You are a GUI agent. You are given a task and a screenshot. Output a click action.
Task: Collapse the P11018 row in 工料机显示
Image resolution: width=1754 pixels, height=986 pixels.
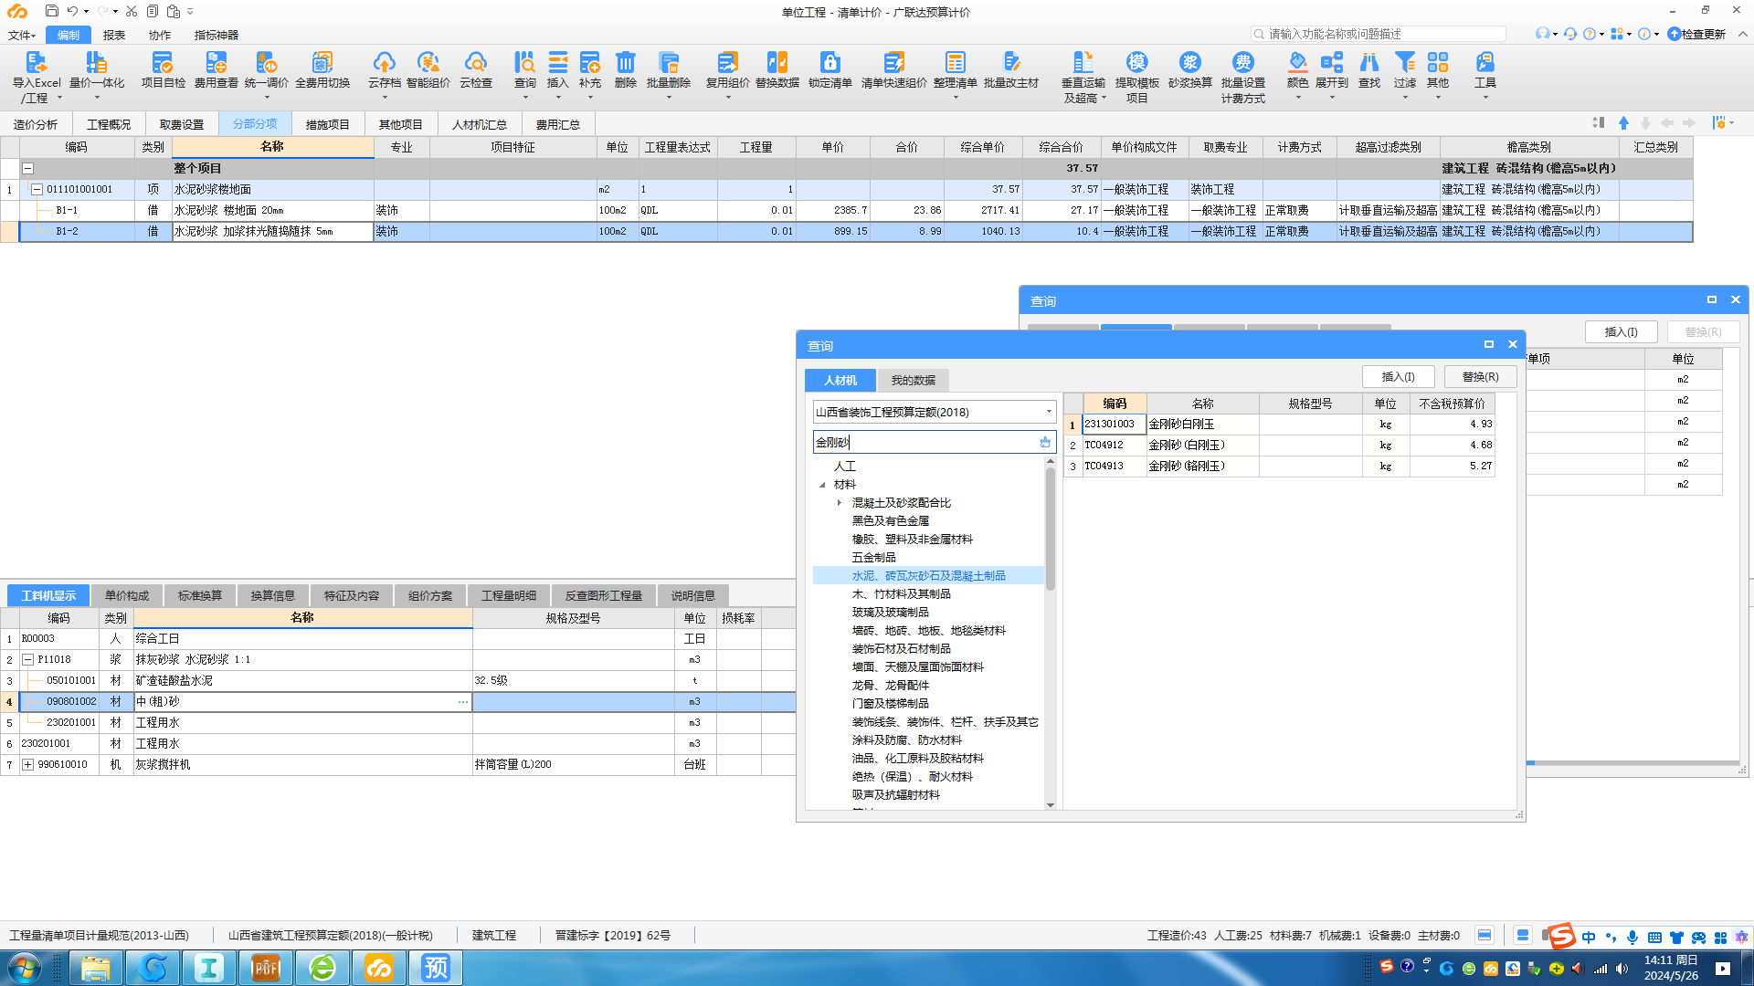pyautogui.click(x=28, y=659)
